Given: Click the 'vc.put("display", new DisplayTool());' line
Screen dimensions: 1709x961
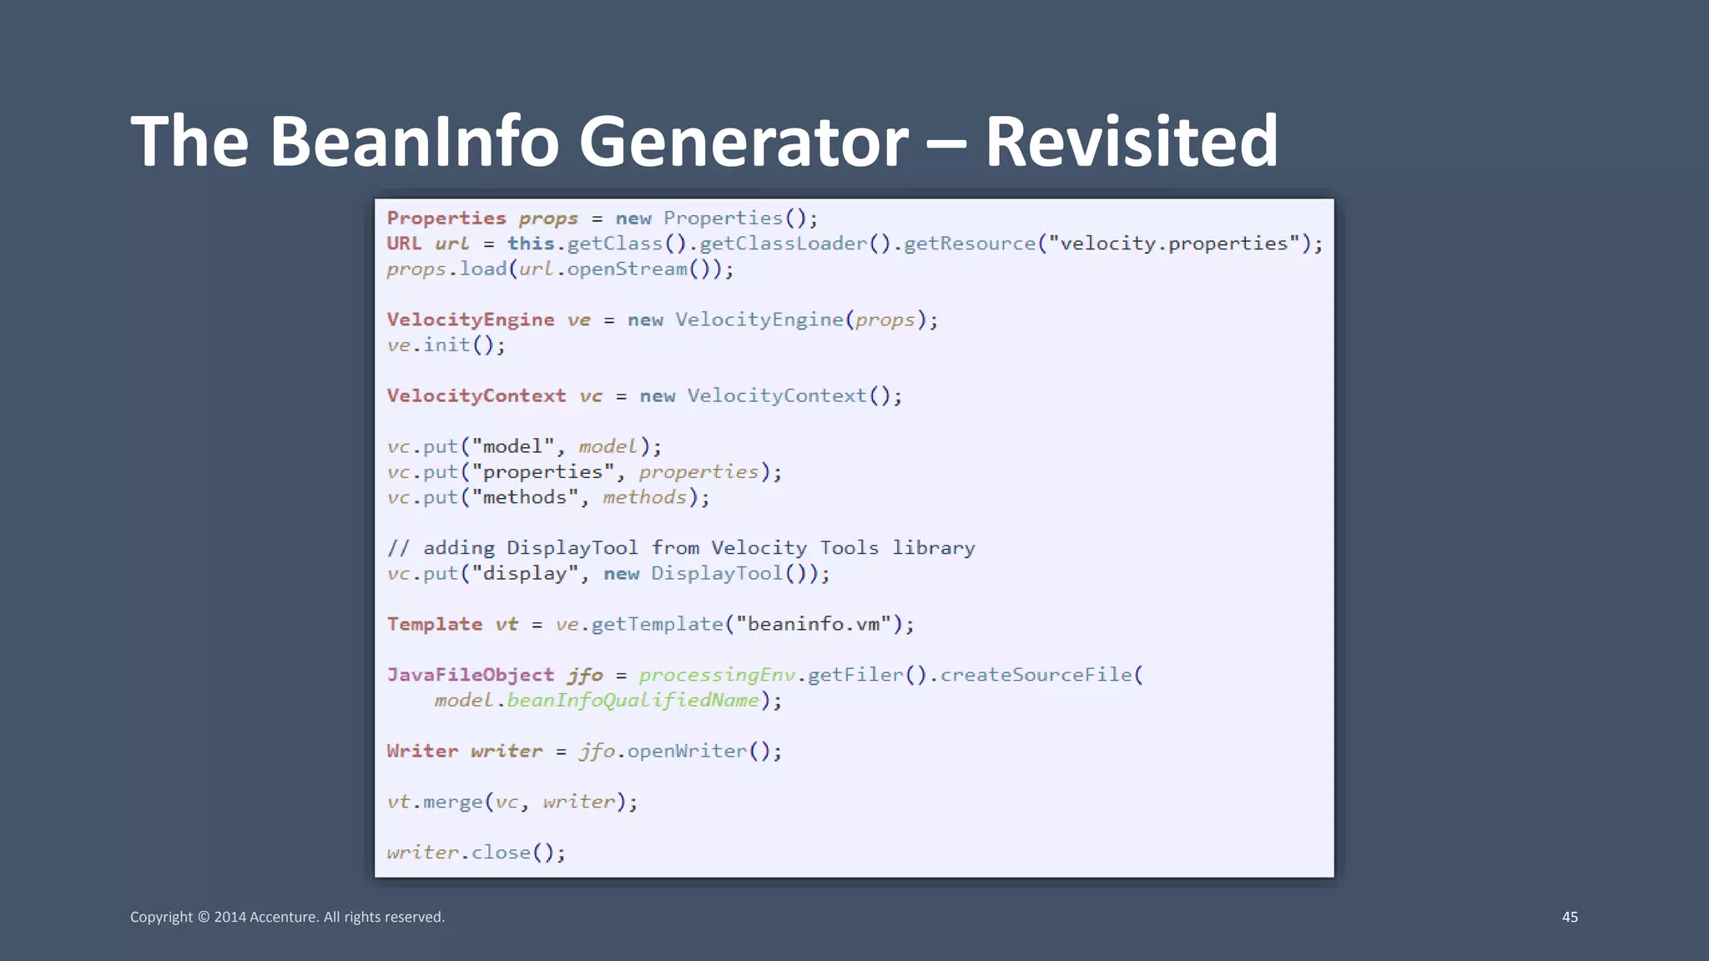Looking at the screenshot, I should [x=608, y=574].
